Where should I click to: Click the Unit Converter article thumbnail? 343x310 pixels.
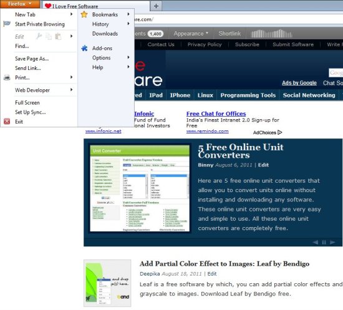(140, 188)
